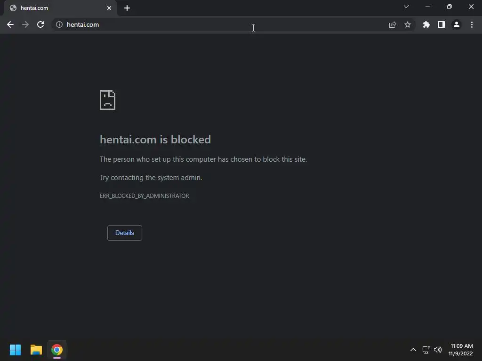Reload the blocked page
Screen dimensions: 482x361
(x=40, y=24)
